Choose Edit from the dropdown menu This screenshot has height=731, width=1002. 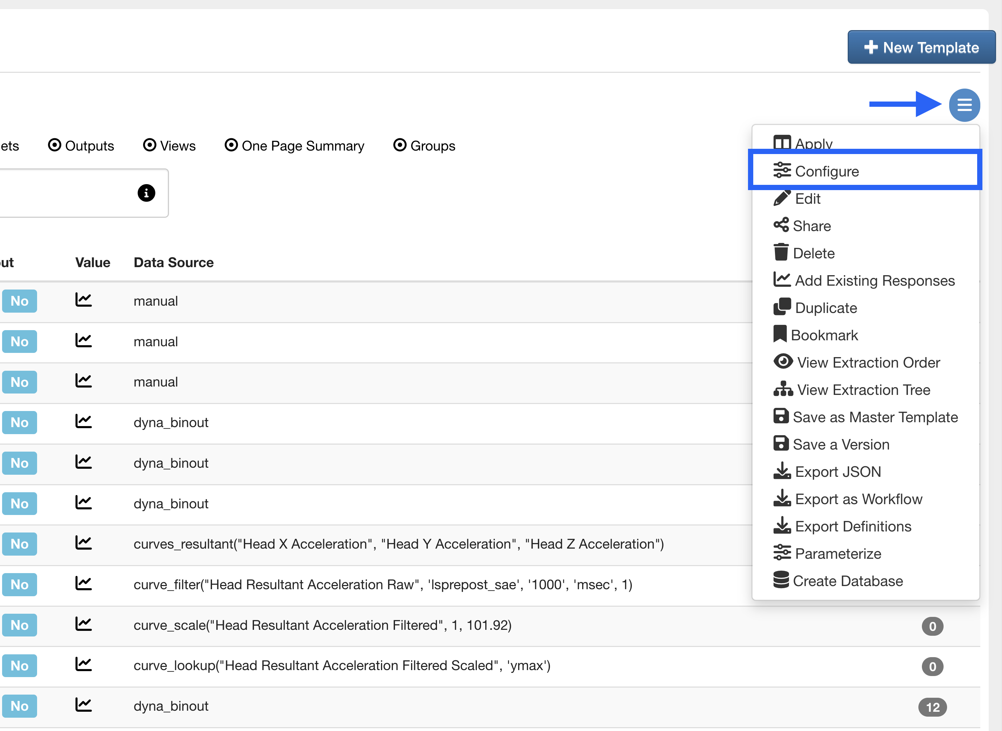tap(865, 199)
